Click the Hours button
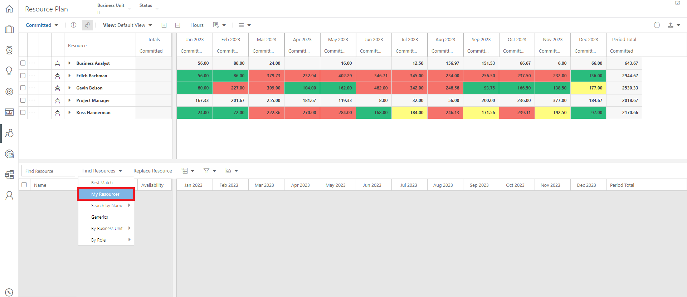 pos(197,25)
